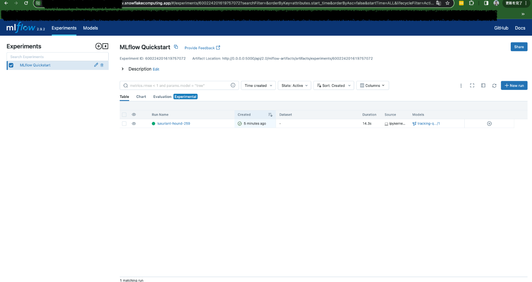Screen dimensions: 532x282
Task: Open the GitHub link
Action: (501, 28)
